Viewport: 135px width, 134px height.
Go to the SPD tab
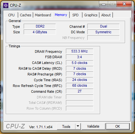[x=75, y=15]
